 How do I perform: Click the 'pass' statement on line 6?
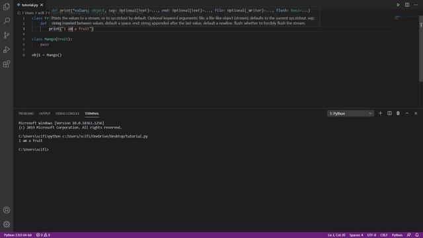[44, 44]
